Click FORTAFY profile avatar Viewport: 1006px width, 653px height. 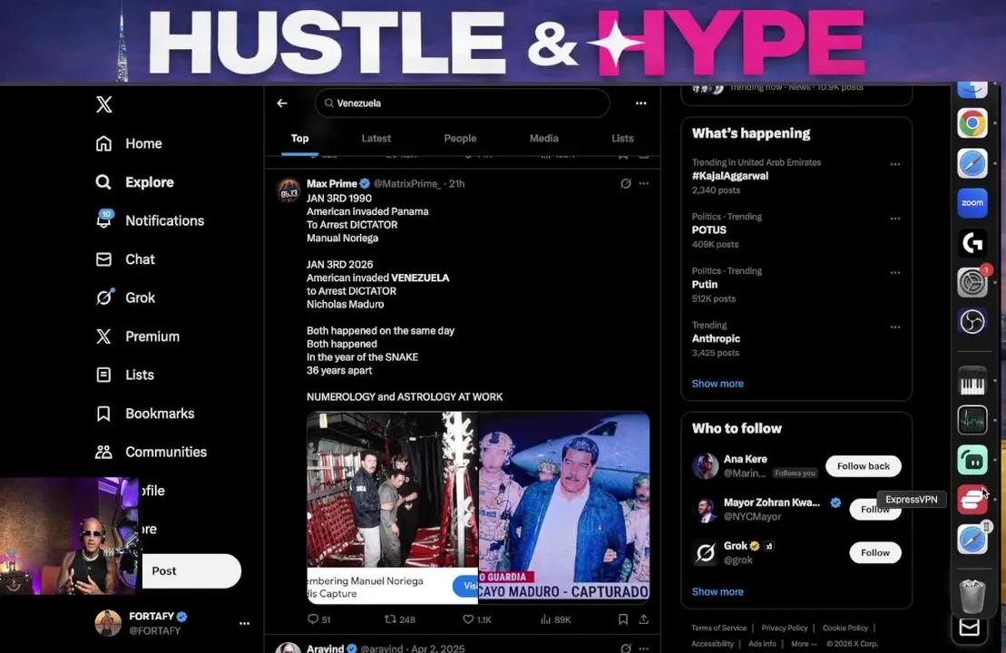coord(108,623)
